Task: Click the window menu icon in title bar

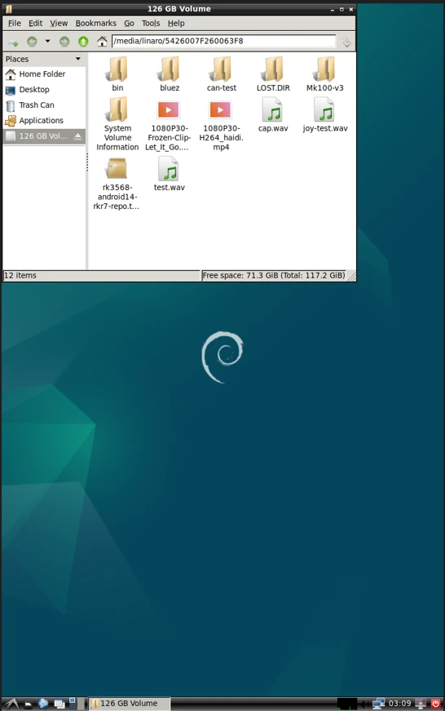Action: point(9,9)
